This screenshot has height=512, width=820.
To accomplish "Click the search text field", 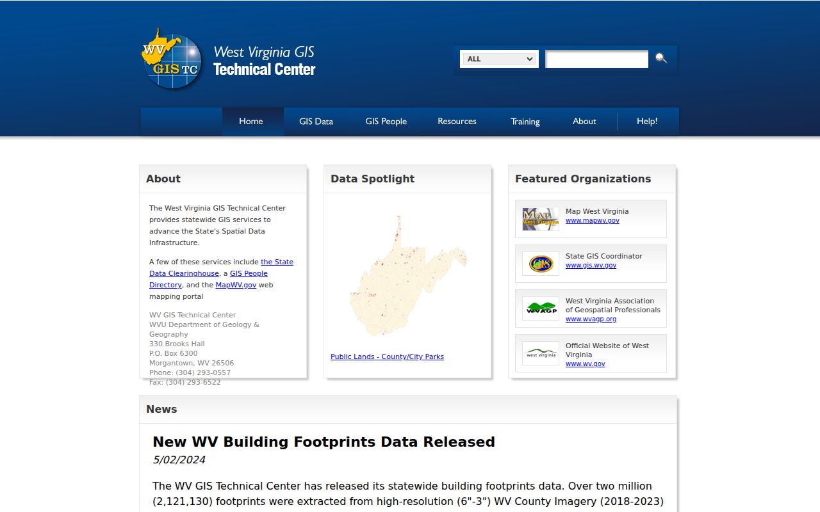I will click(596, 59).
